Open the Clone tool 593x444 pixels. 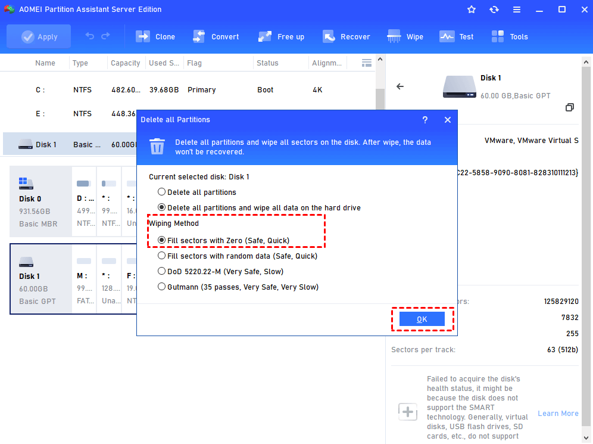(155, 37)
